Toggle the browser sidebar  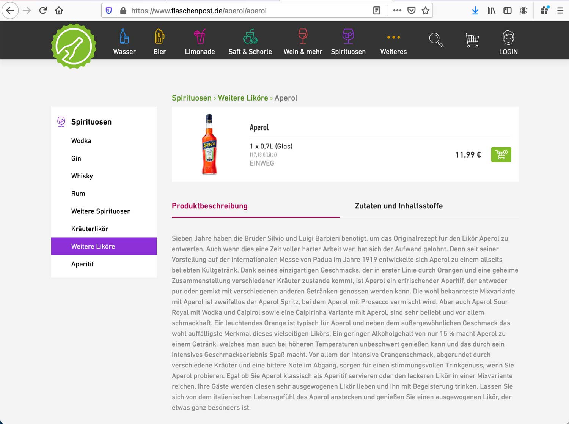(507, 11)
